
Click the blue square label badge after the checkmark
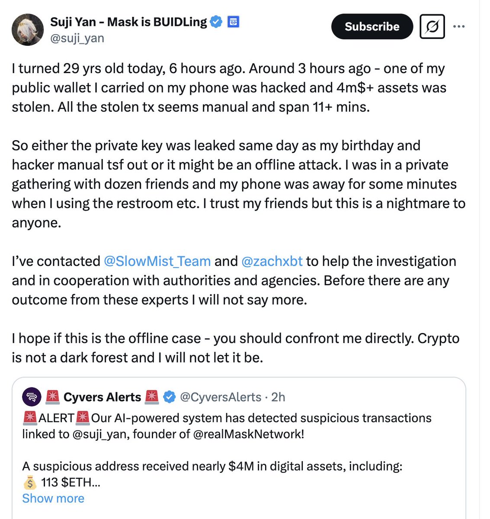[x=233, y=22]
